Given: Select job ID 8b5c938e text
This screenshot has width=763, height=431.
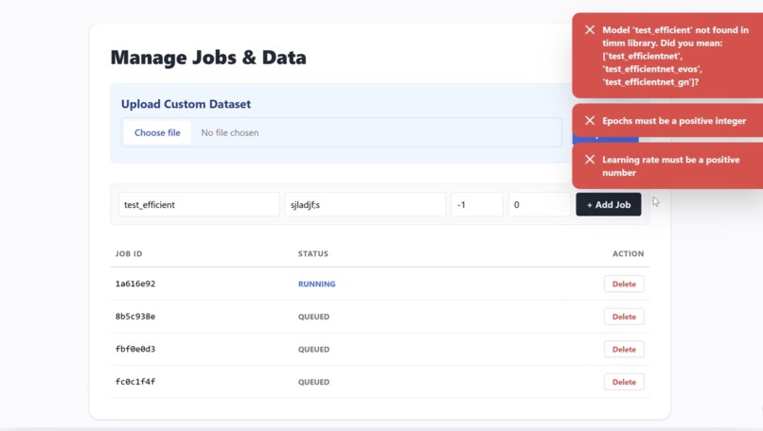Looking at the screenshot, I should pos(135,317).
